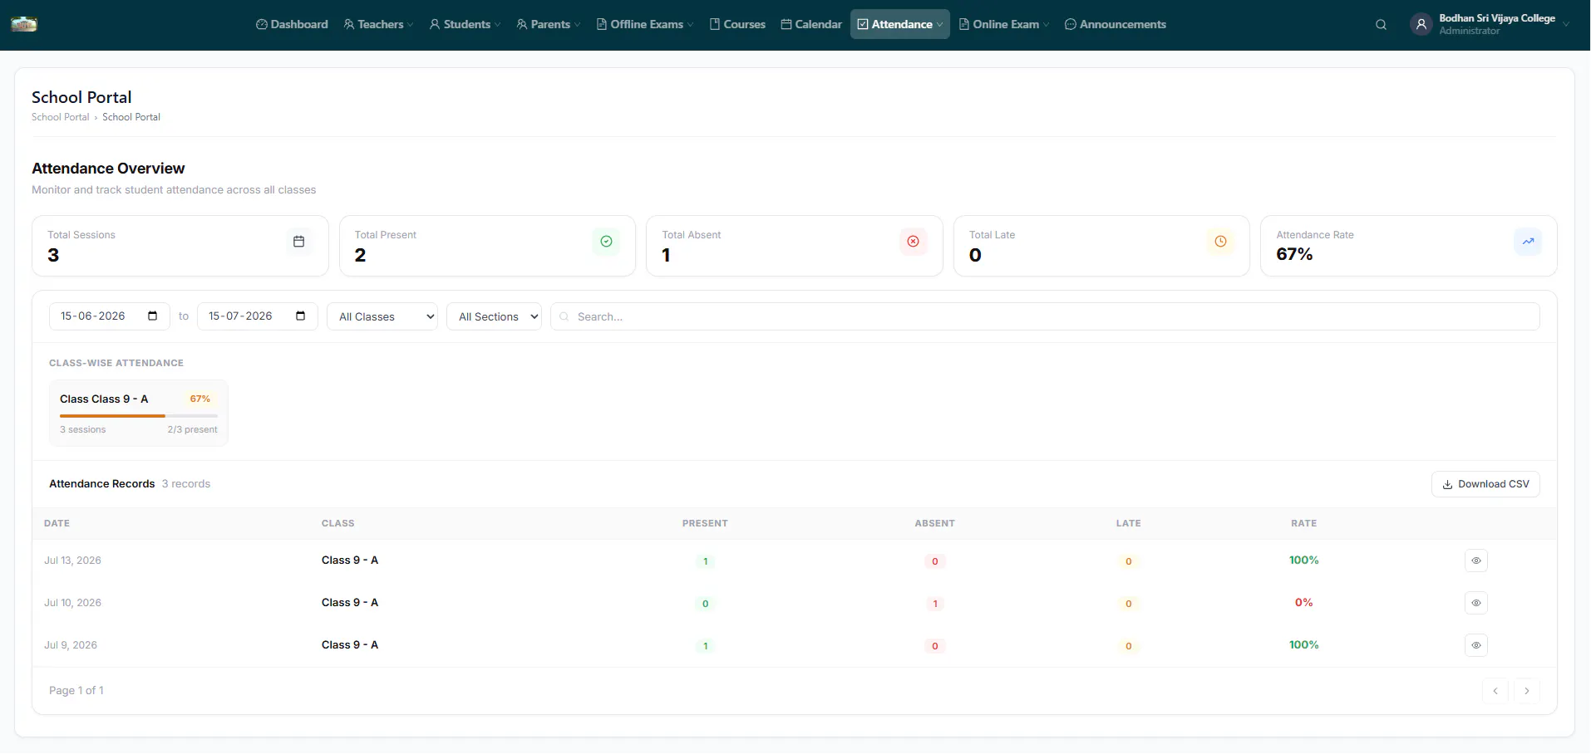Open the Calendar page
This screenshot has height=754, width=1591.
tap(811, 25)
